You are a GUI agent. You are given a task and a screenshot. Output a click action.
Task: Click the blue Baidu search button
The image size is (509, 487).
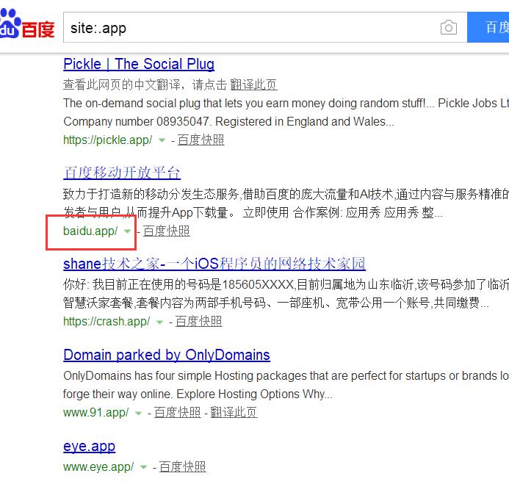[x=488, y=27]
